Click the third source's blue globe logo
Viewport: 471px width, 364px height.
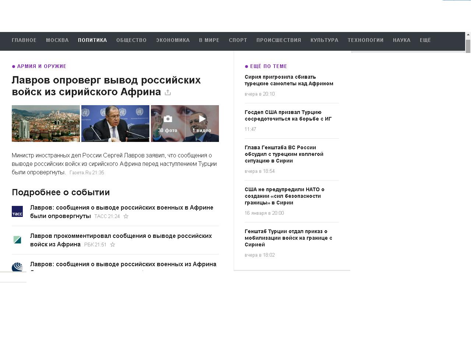click(x=17, y=267)
